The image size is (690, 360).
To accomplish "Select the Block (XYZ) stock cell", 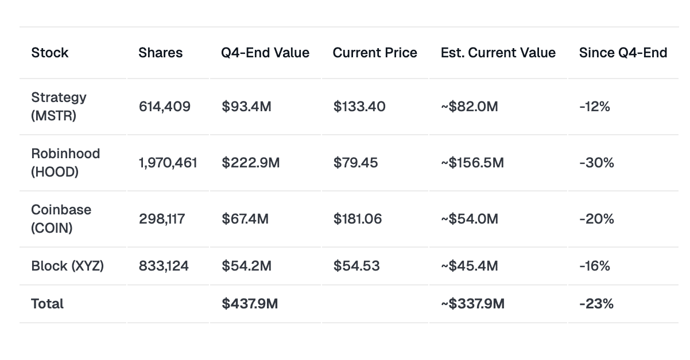I will coord(68,266).
